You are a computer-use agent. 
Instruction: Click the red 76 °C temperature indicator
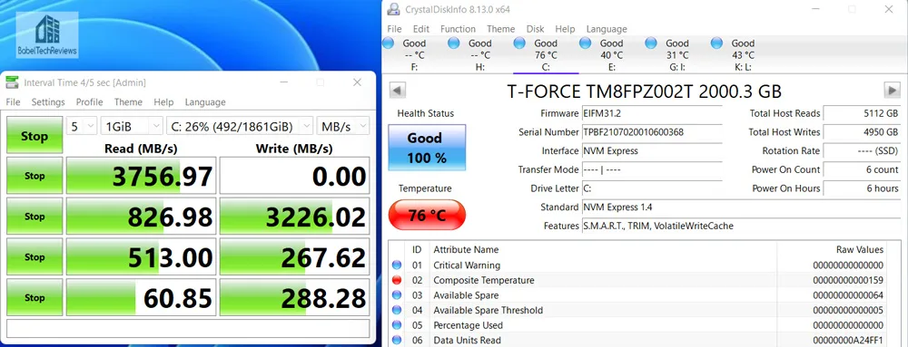[427, 216]
